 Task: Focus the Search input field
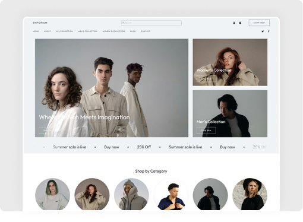pos(151,23)
